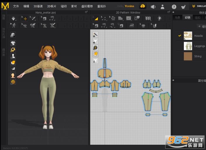206x150 pixels.
Task: Pop out the Hana_avatar.zprj 3D window
Action: 86,12
